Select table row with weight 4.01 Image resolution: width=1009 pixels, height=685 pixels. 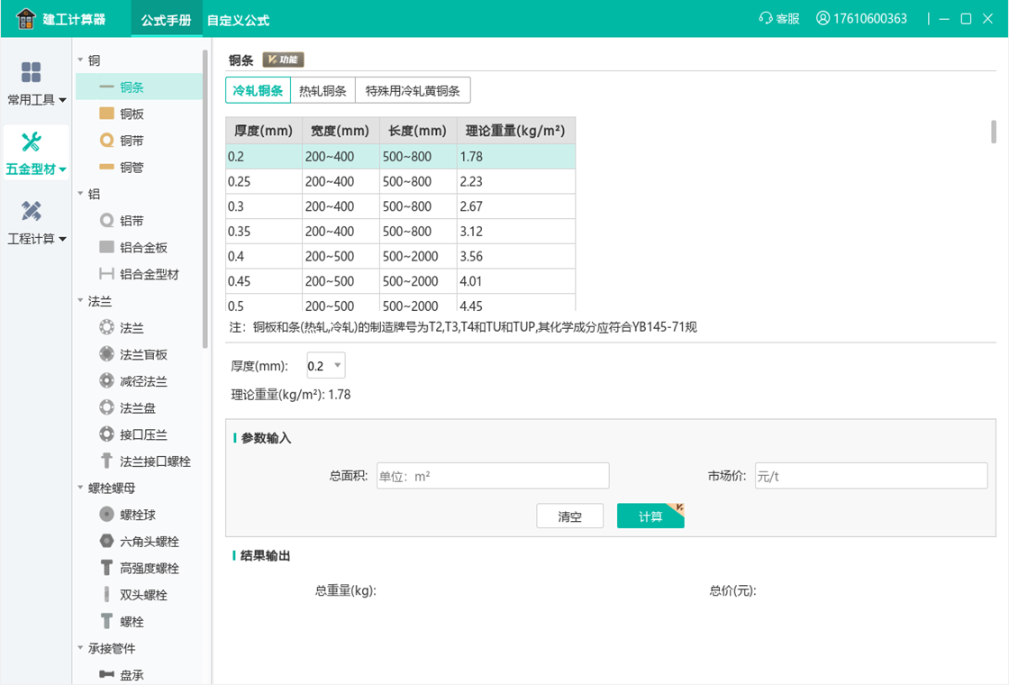point(400,281)
